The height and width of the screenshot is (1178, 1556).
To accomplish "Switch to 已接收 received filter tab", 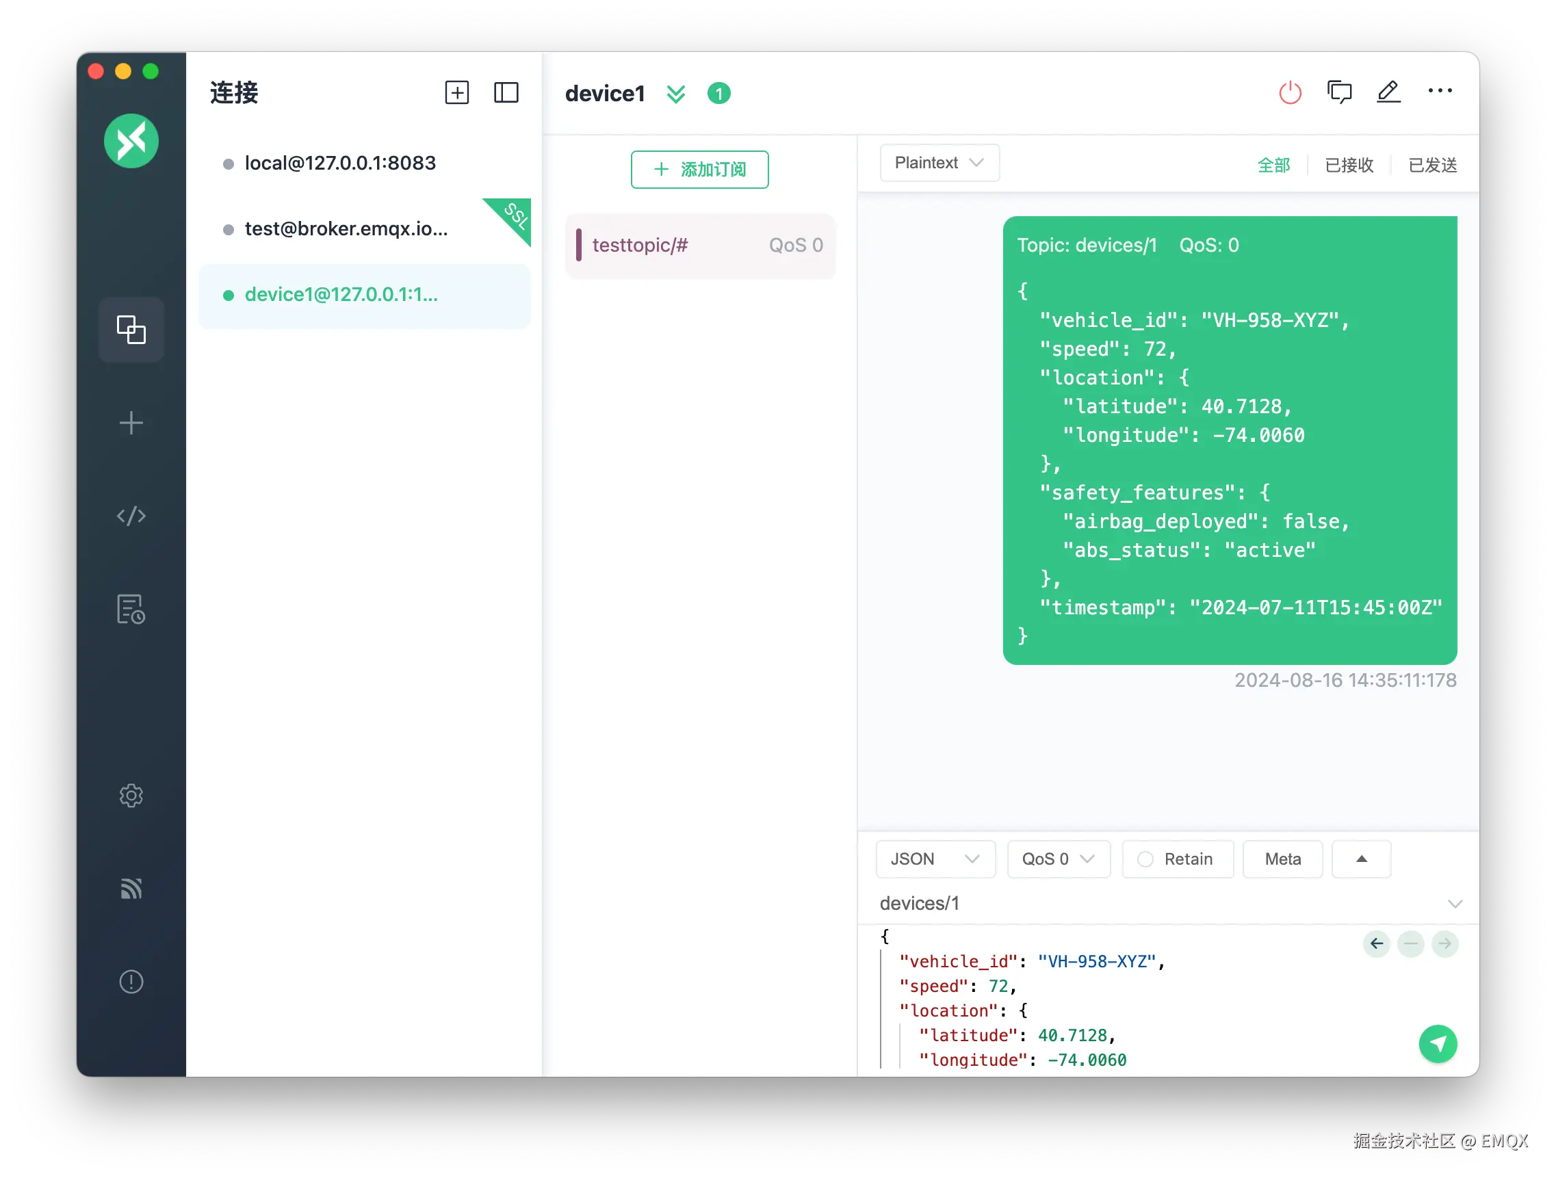I will point(1349,166).
